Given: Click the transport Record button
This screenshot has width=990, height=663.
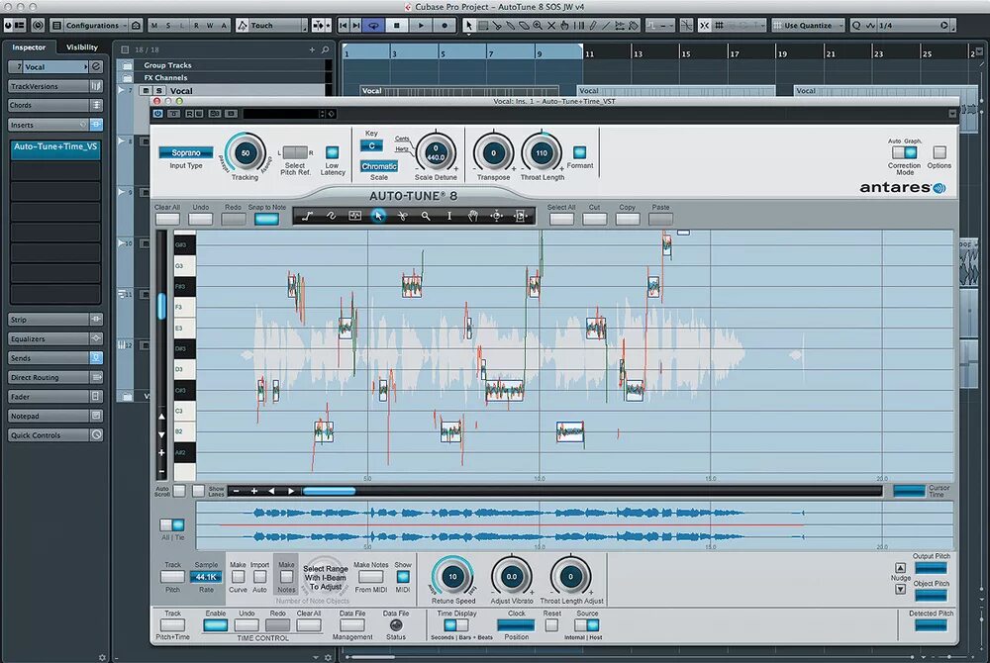Looking at the screenshot, I should pyautogui.click(x=445, y=25).
